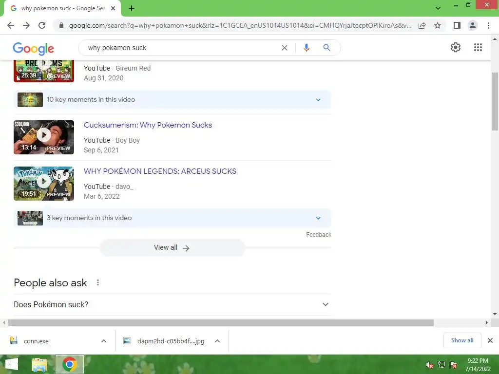
Task: Play the 19:51 Arceus video thumbnail
Action: (44, 184)
